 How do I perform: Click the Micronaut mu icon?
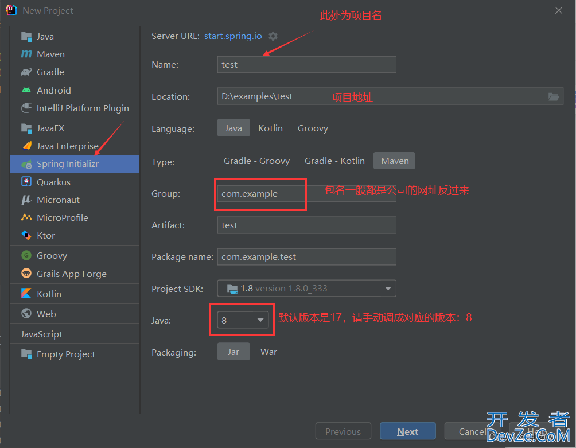coord(26,200)
